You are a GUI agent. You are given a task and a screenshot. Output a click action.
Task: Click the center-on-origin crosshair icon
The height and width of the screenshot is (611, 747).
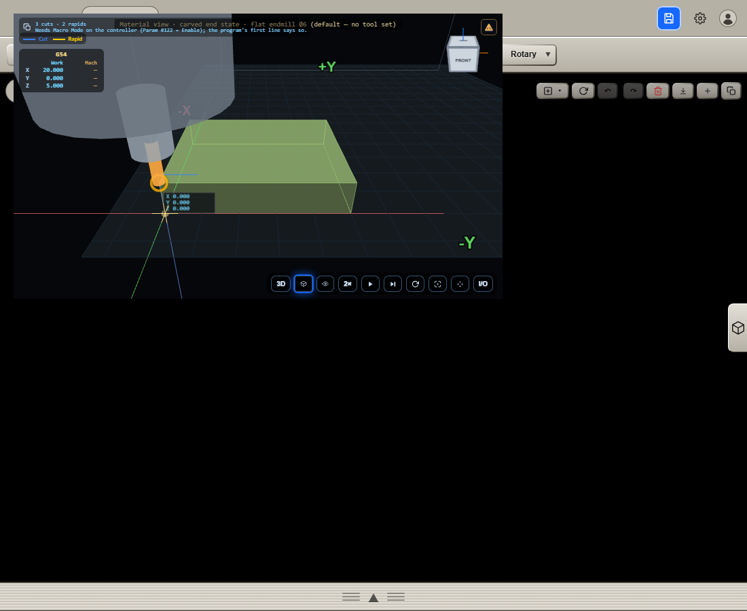tap(460, 284)
